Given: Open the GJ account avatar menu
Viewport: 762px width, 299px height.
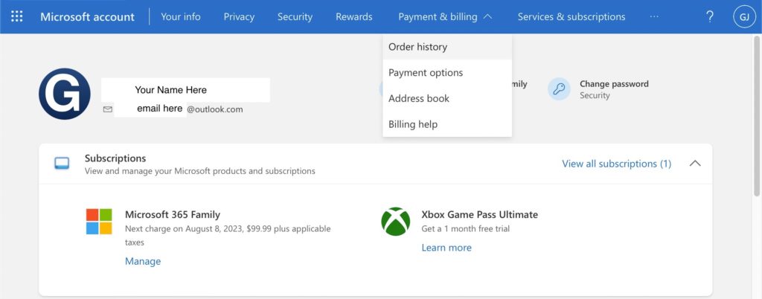Looking at the screenshot, I should point(744,16).
